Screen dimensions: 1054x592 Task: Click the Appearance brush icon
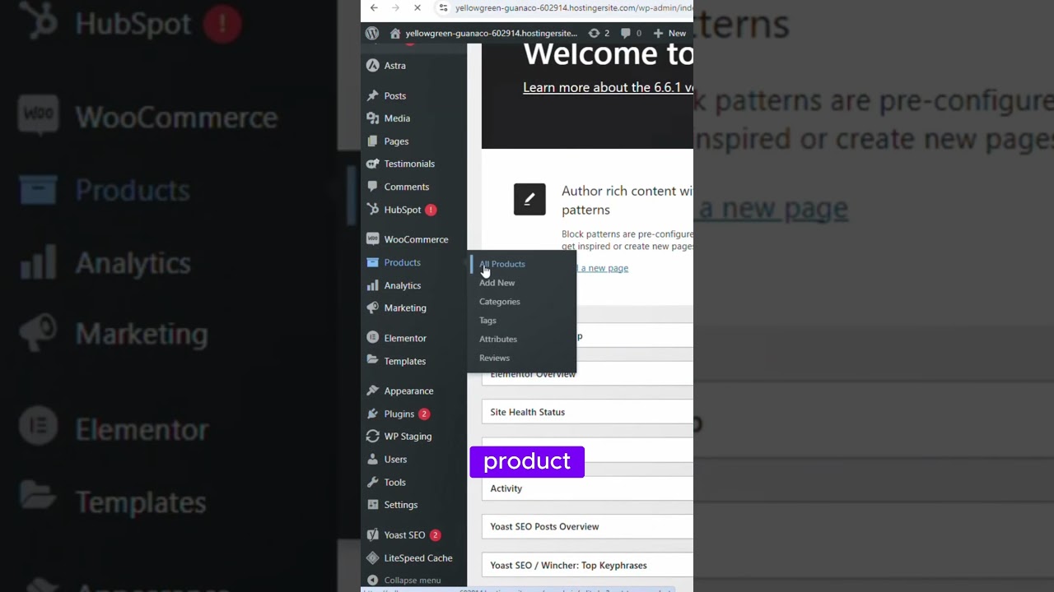click(x=373, y=391)
